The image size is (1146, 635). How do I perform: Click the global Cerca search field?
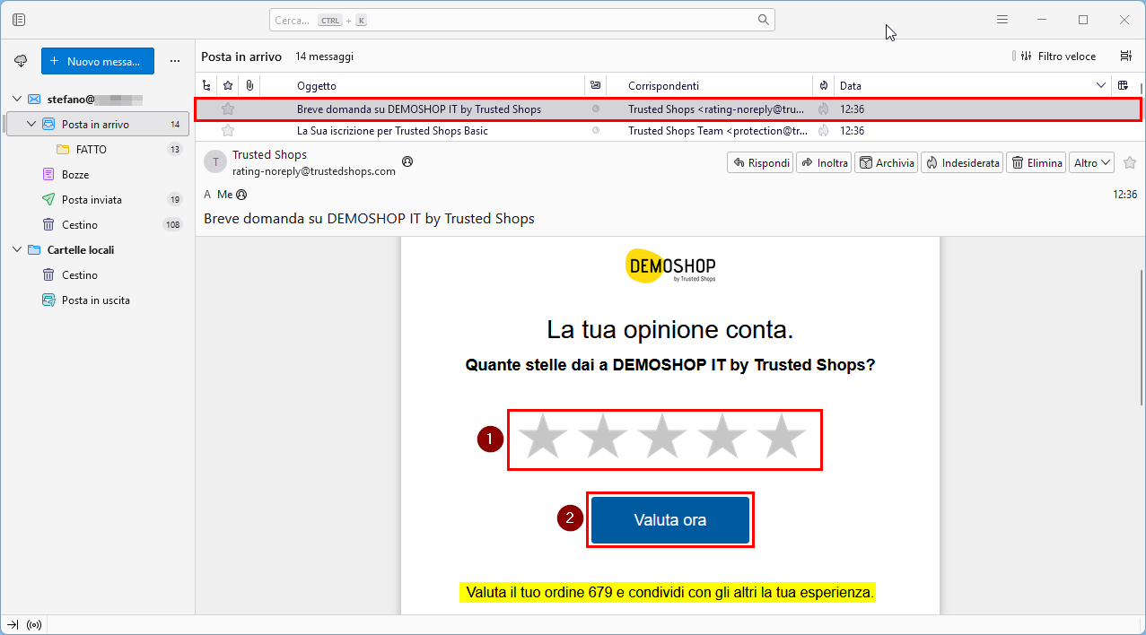[x=521, y=20]
